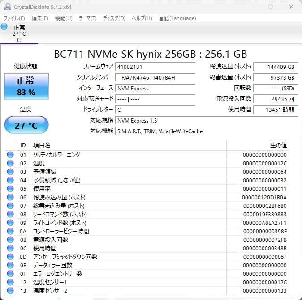The height and width of the screenshot is (300, 302).
Task: Click the CrystalDiskInfo app icon in title bar
Action: 8,7
